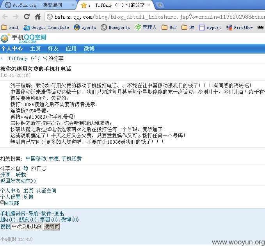
Task: Open the OM bookmarks folder
Action: [x=188, y=27]
